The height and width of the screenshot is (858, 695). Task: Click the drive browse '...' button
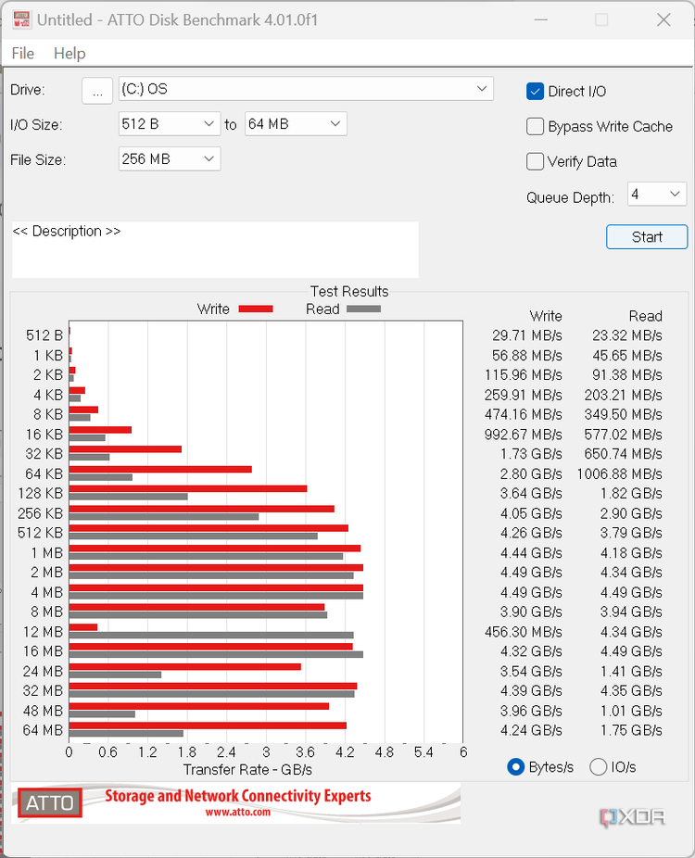coord(97,90)
